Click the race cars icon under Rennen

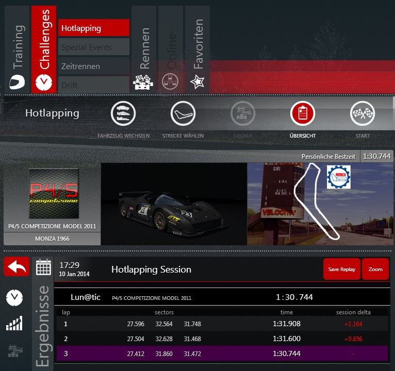143,82
